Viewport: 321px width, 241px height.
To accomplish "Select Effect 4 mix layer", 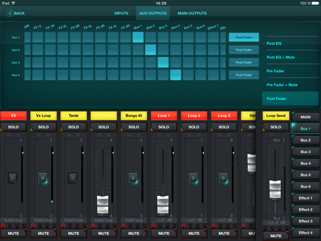I will coord(305,232).
